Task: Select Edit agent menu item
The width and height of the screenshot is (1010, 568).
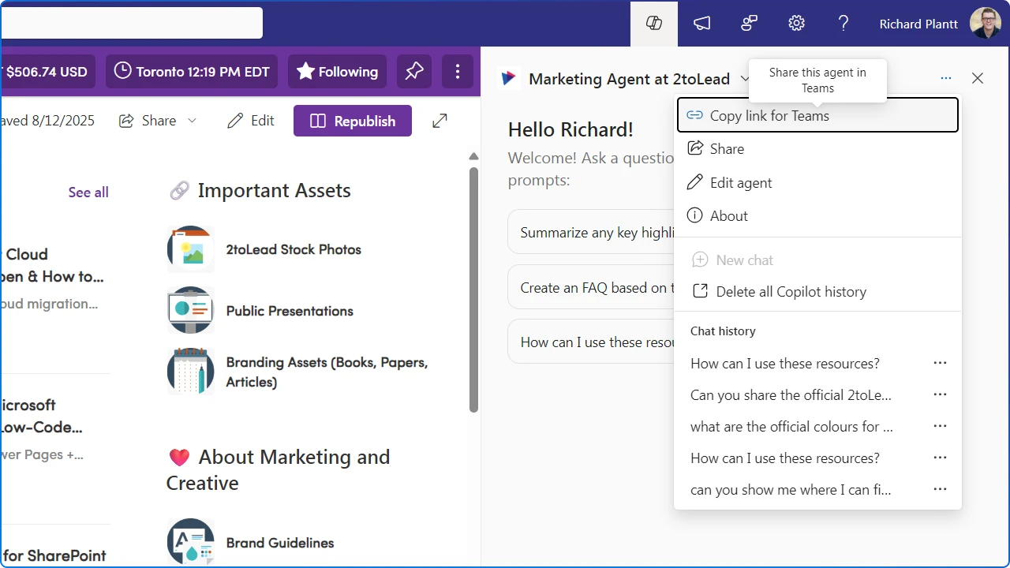Action: point(817,182)
